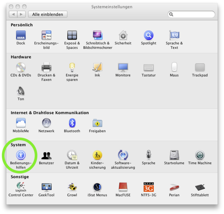Open Softwareaktualisierung update settings
Image resolution: width=224 pixels, height=214 pixels.
123,155
